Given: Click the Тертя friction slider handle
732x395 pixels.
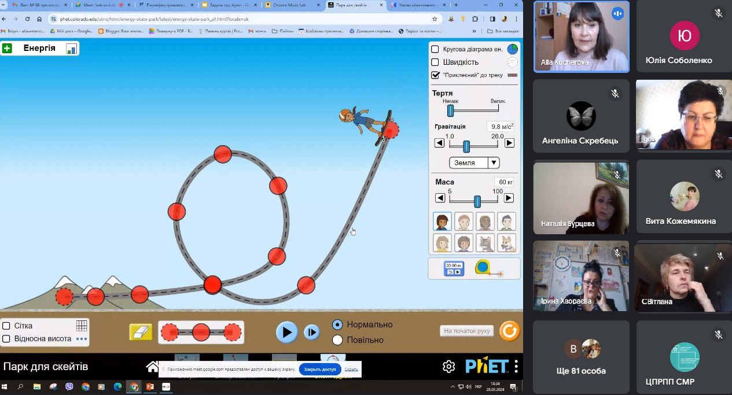Looking at the screenshot, I should click(450, 110).
